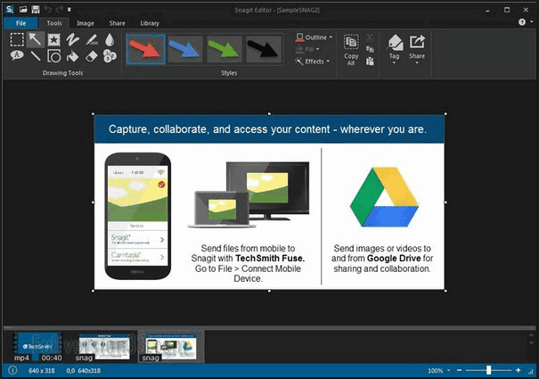Viewport: 539px width, 379px height.
Task: Click the Copy All icon
Action: 351,42
